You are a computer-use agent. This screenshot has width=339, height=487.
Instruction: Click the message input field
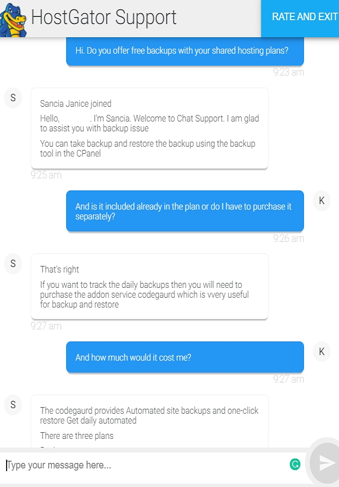146,465
